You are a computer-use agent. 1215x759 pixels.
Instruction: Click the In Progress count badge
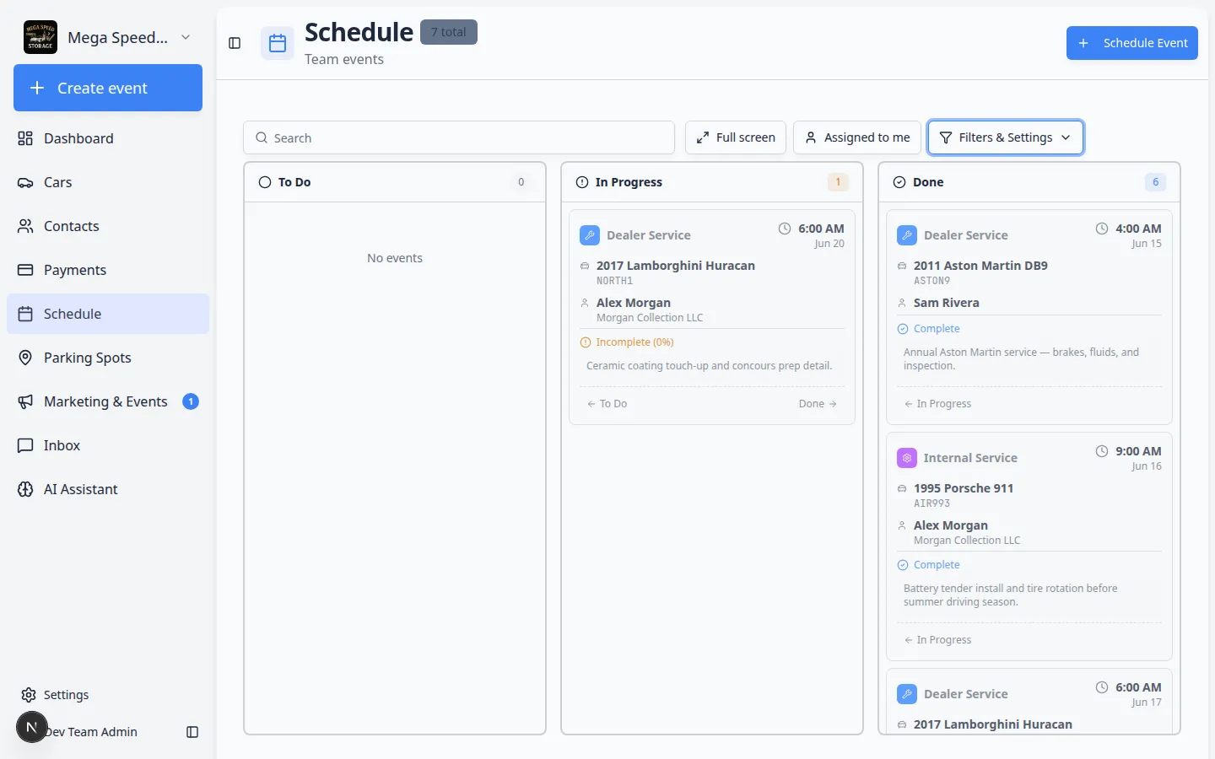[x=838, y=182]
